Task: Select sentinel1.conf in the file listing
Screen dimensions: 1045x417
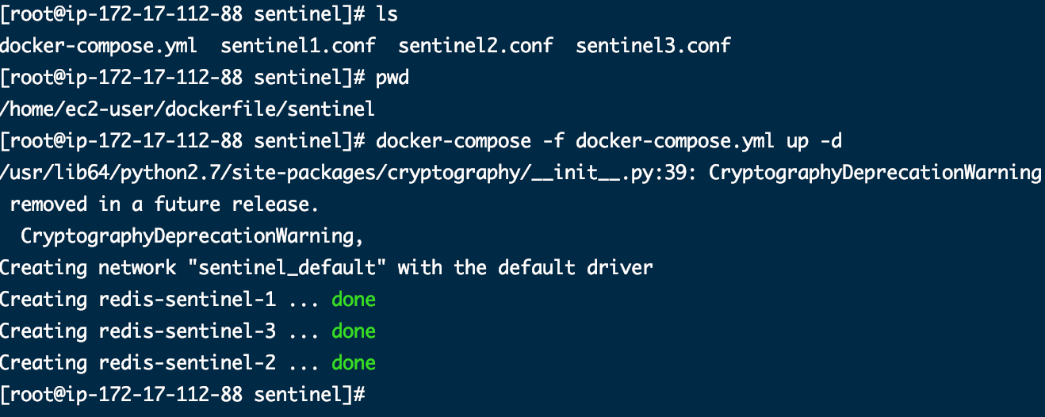Action: (x=298, y=45)
